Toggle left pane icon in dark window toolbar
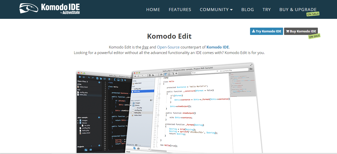The height and width of the screenshot is (154, 337). [x=115, y=80]
